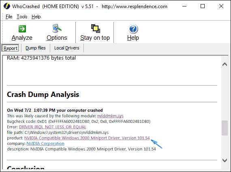Image resolution: width=231 pixels, height=172 pixels.
Task: Open the Help menu in menu bar
Action: (36, 17)
